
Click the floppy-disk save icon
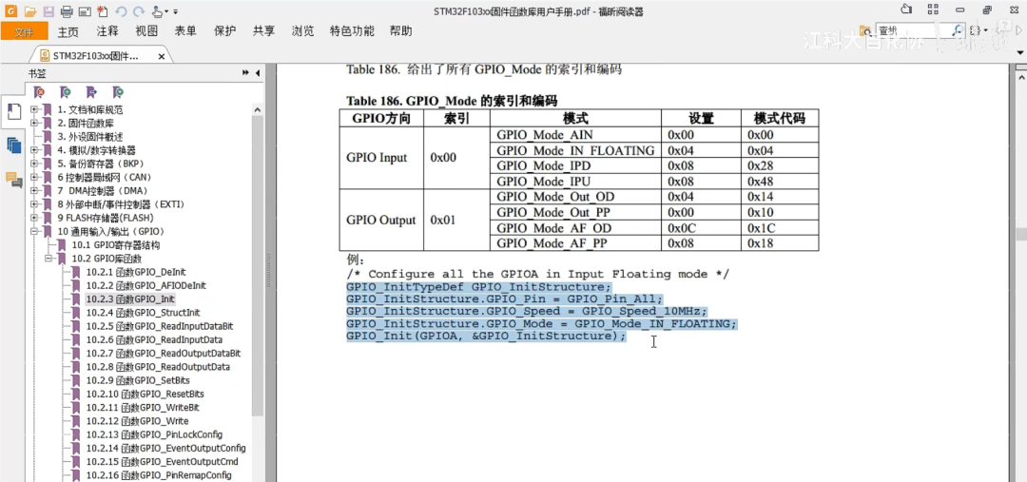pos(48,11)
